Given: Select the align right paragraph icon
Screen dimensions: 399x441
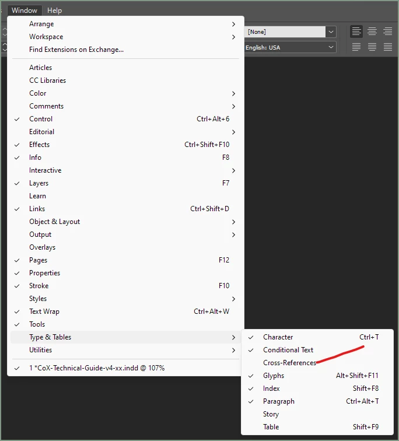Looking at the screenshot, I should (x=387, y=32).
